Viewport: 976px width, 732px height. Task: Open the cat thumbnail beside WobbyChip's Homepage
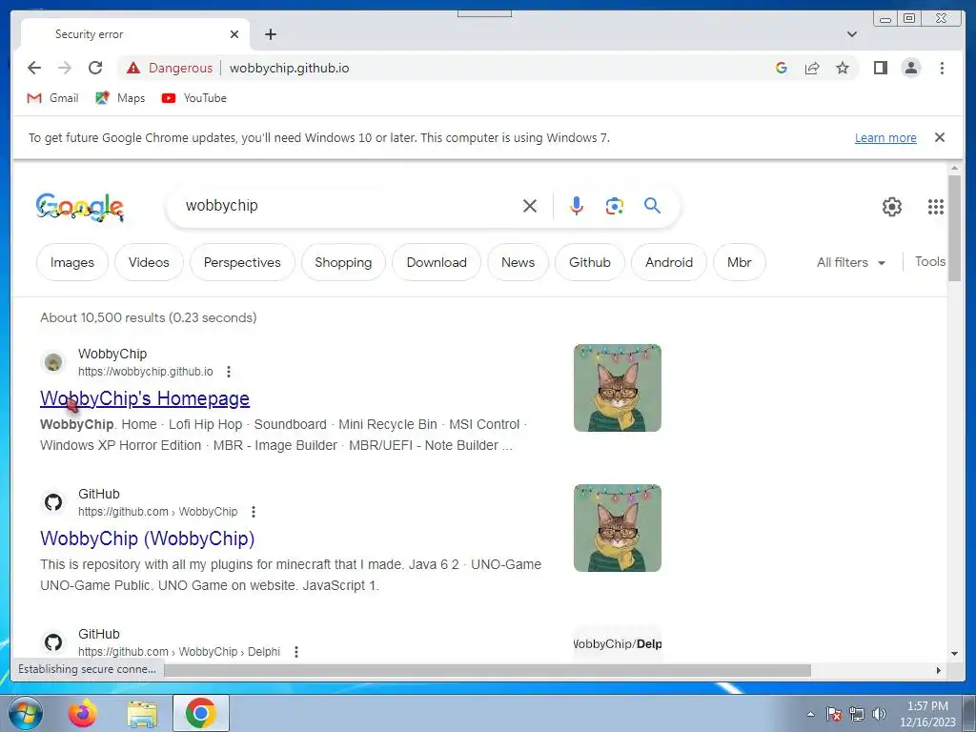617,388
